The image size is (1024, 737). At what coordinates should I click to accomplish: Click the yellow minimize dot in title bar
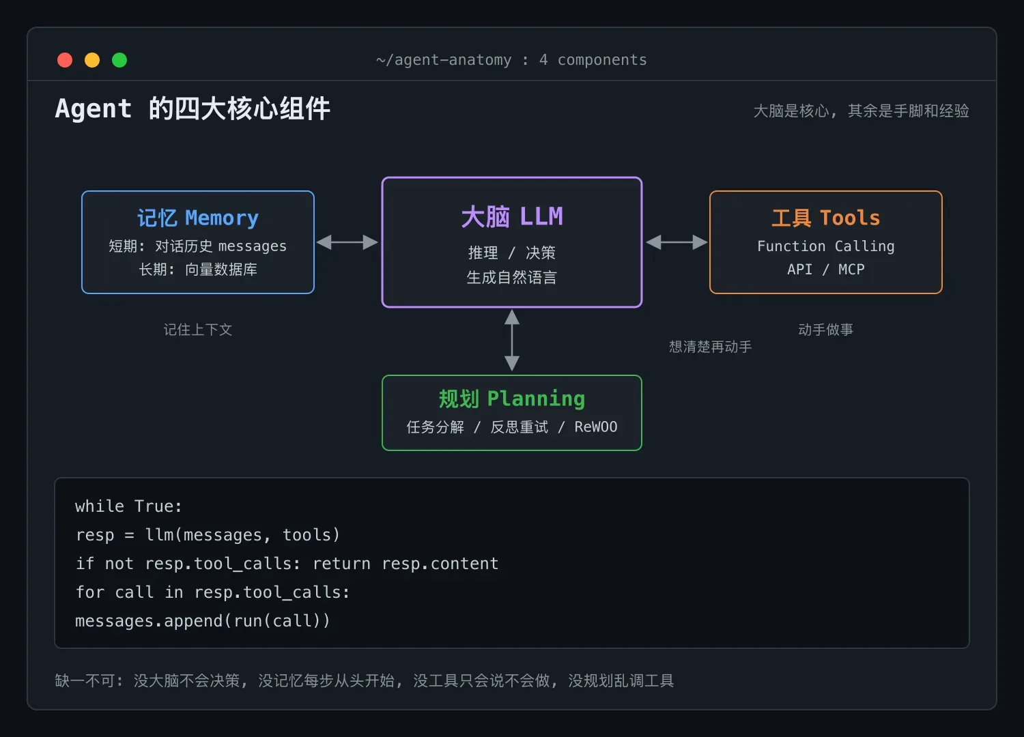coord(92,60)
